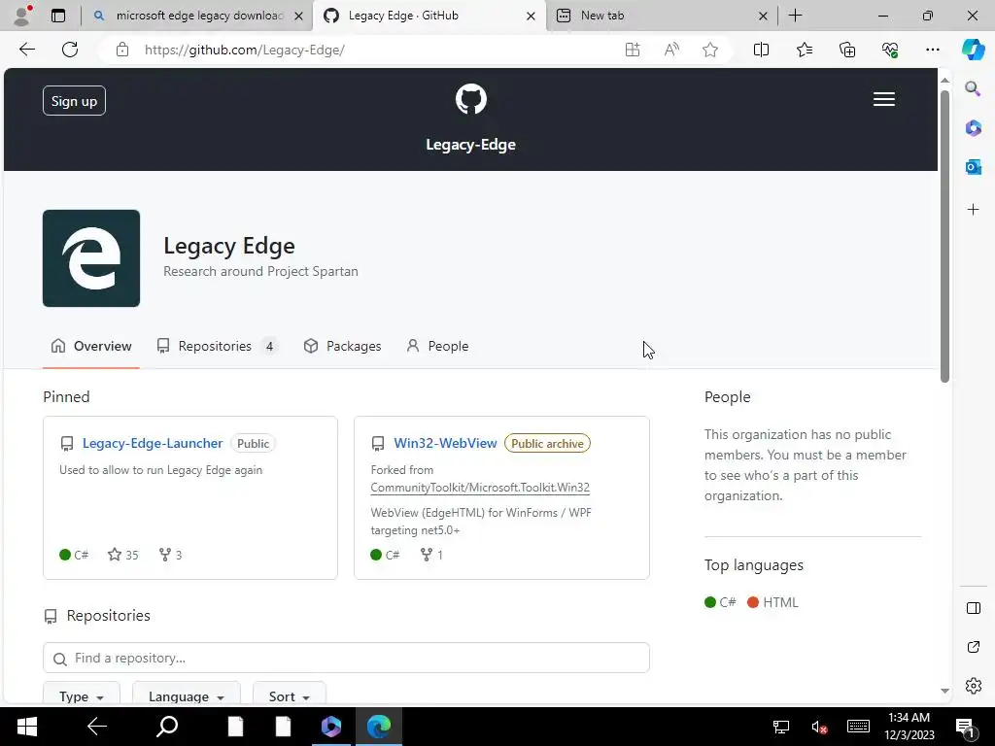Viewport: 995px width, 746px height.
Task: Click the address bar URL field
Action: tap(374, 50)
